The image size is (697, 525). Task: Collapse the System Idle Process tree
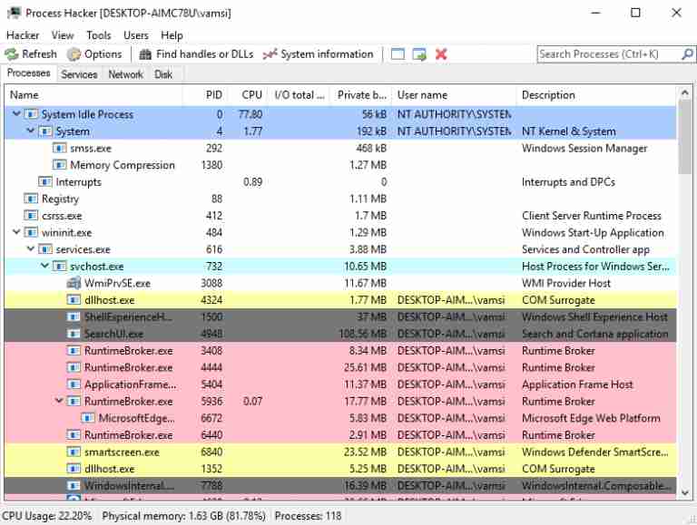(x=16, y=113)
